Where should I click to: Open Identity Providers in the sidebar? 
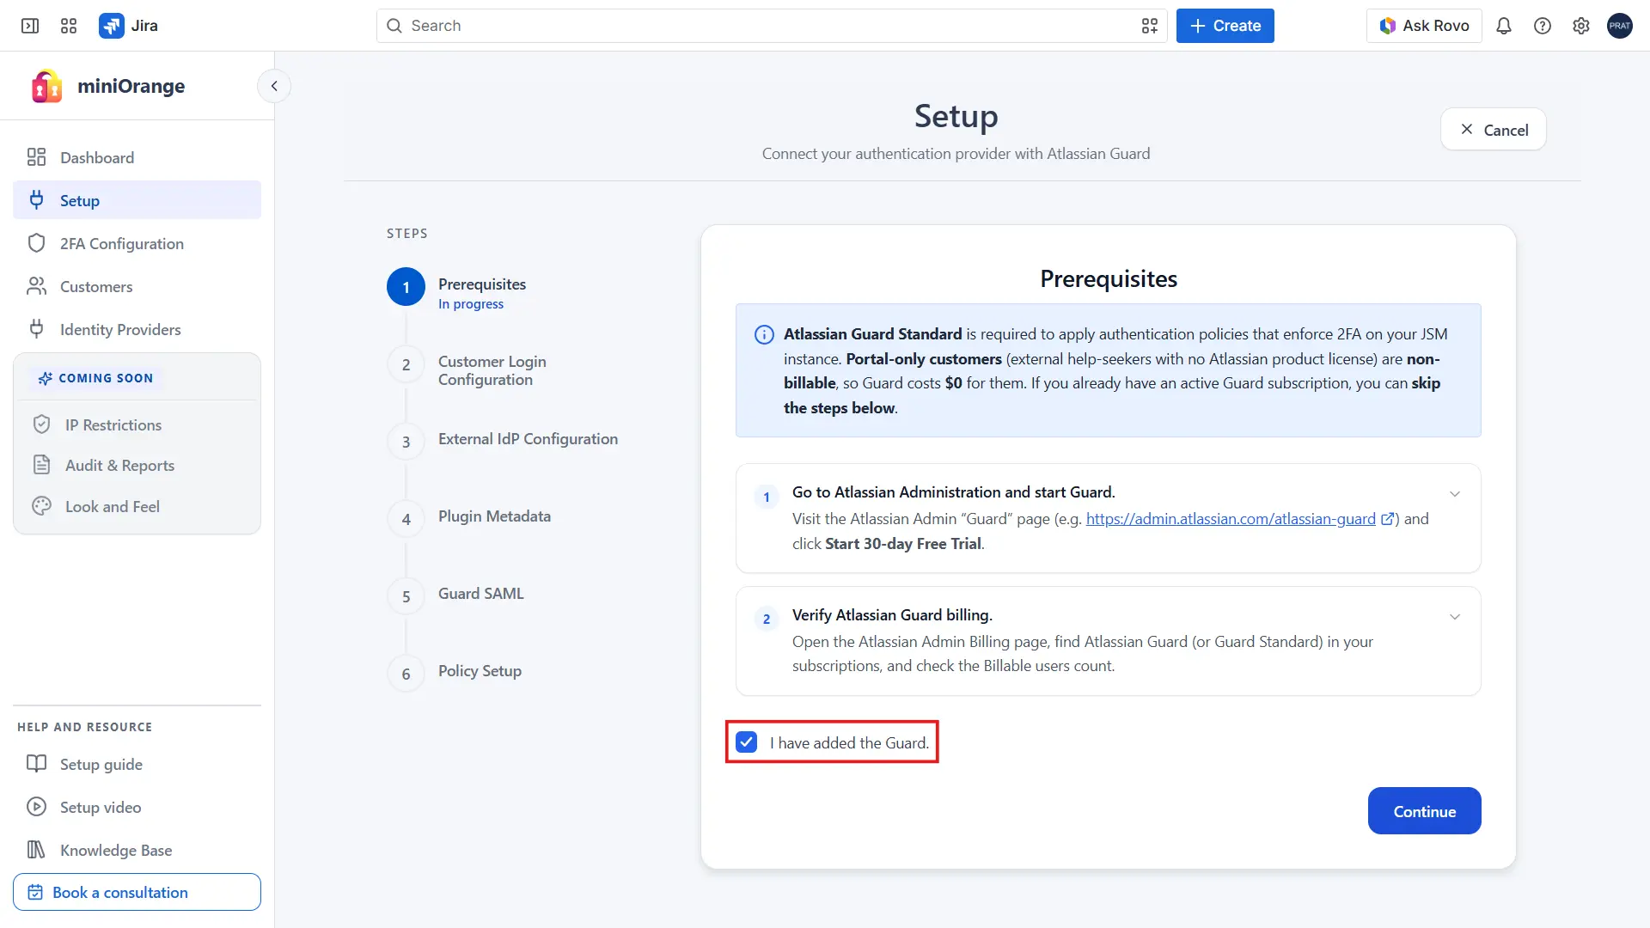pos(137,329)
